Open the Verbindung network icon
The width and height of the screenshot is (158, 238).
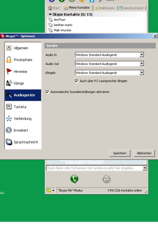(x=9, y=118)
